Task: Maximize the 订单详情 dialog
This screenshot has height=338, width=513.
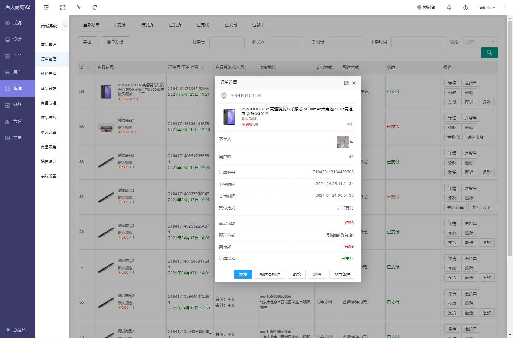Action: click(346, 83)
